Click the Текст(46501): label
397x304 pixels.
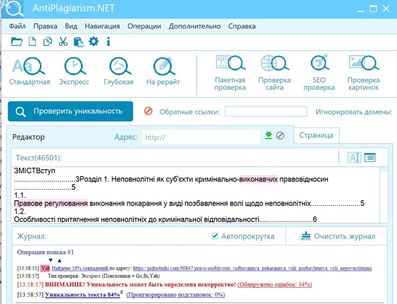[39, 157]
